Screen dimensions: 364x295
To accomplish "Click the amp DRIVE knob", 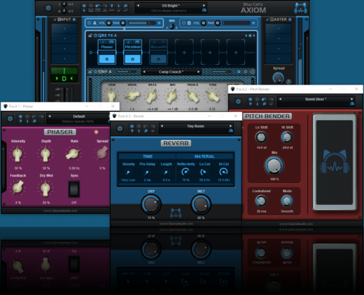I will click(132, 95).
